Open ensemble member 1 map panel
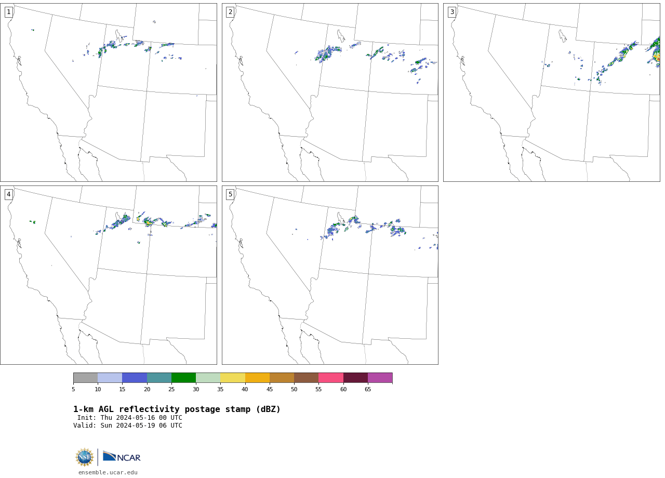The image size is (665, 478). (108, 92)
